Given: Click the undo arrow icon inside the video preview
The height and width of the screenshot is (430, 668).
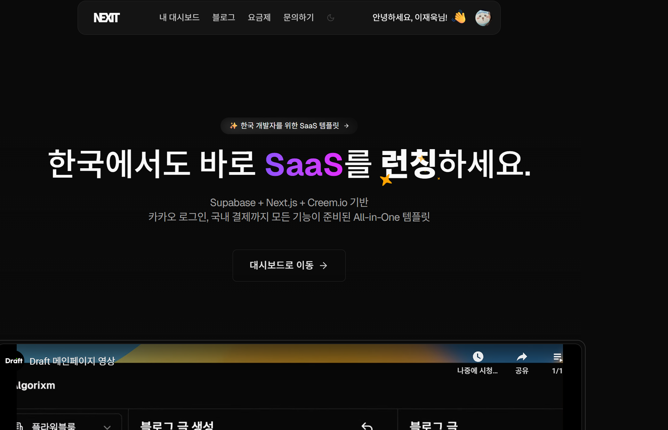Looking at the screenshot, I should tap(367, 426).
